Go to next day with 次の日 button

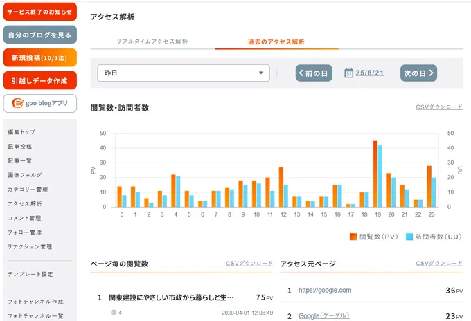coord(419,73)
